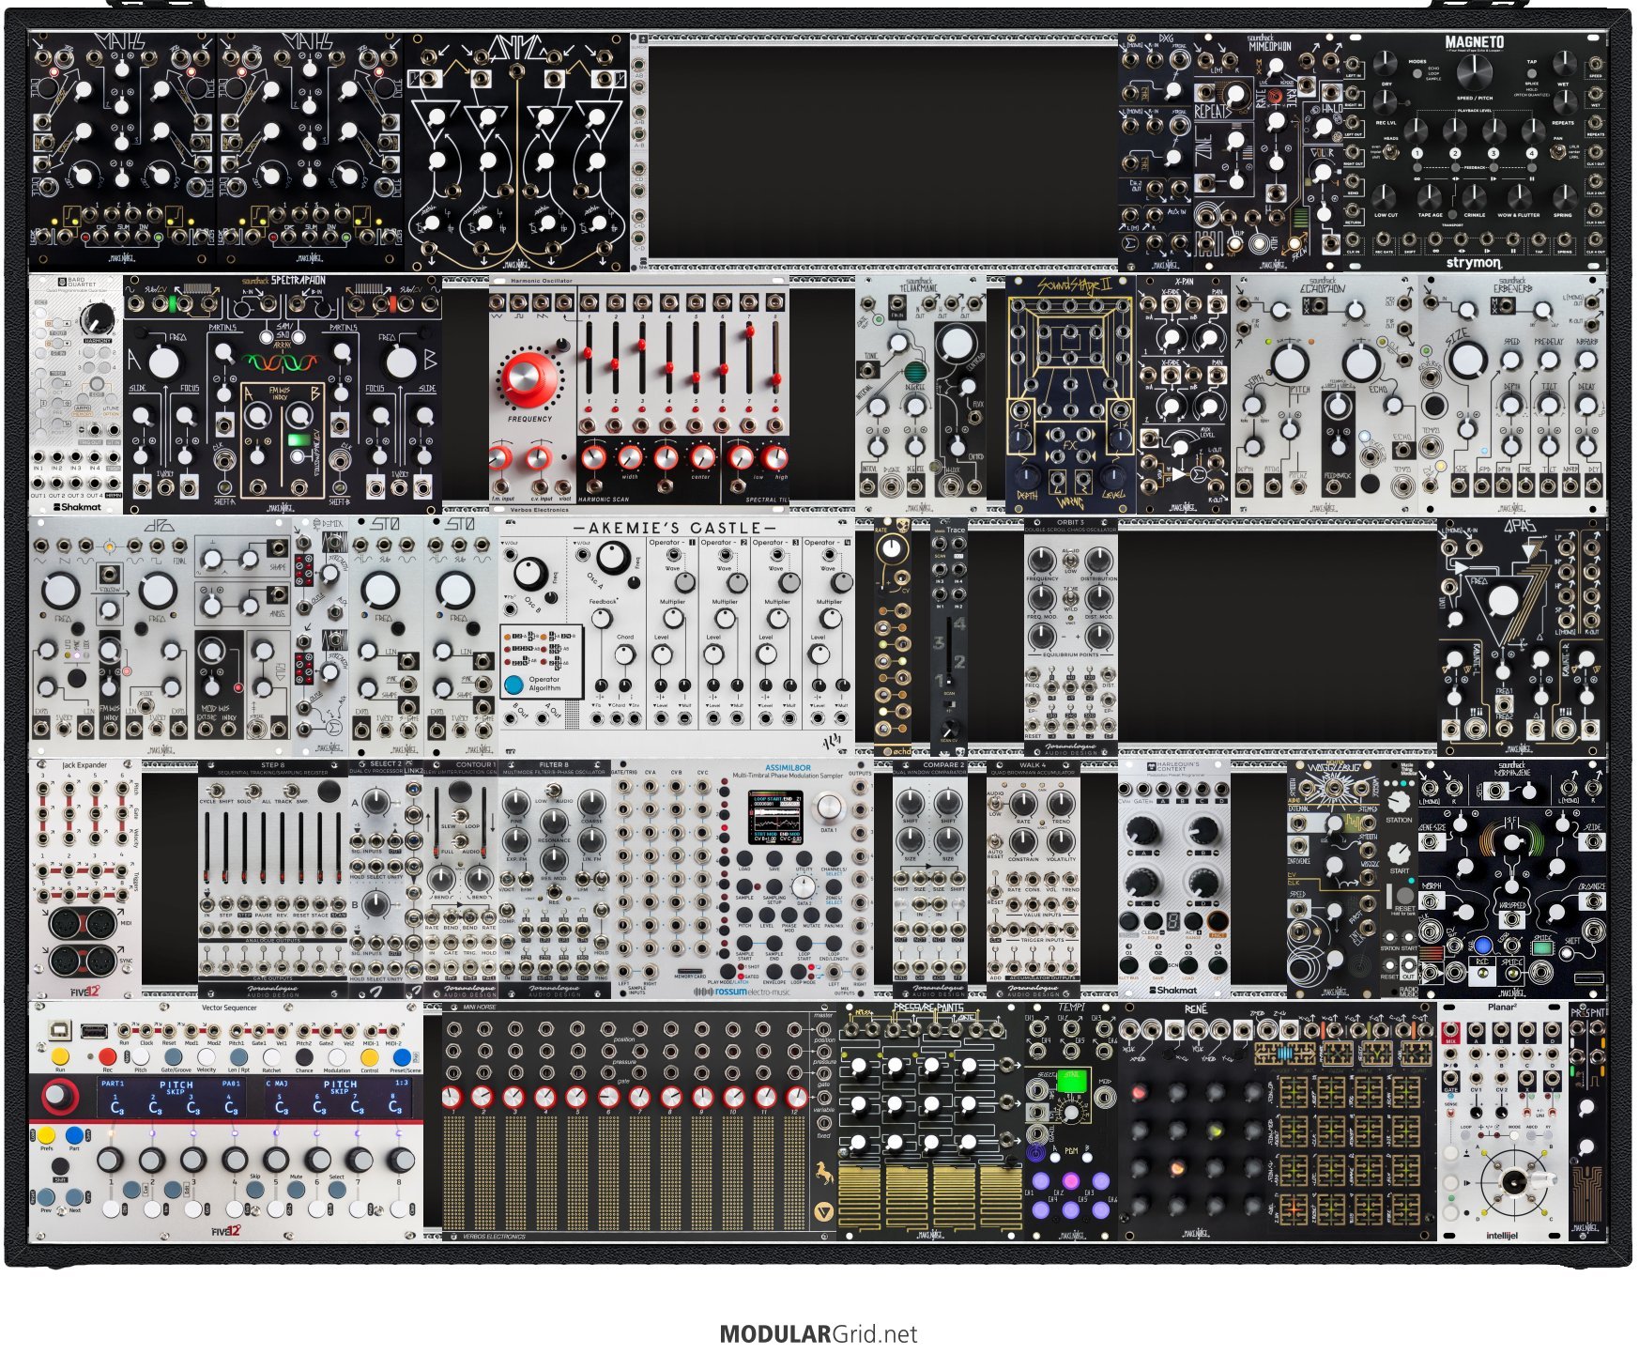Click the red encoder knob on Vector Sequencer

58,1096
